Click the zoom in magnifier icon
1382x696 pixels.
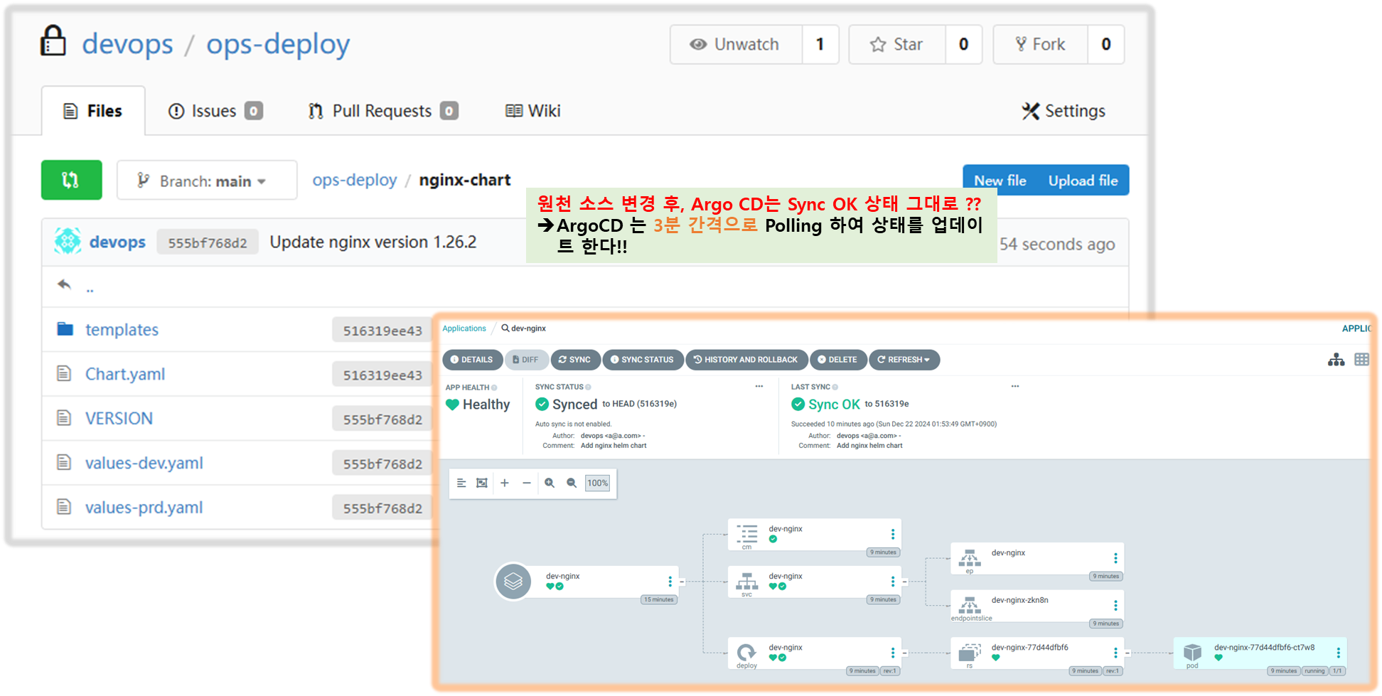[550, 483]
